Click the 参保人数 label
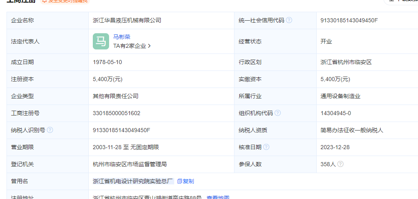The width and height of the screenshot is (418, 199). tap(250, 164)
